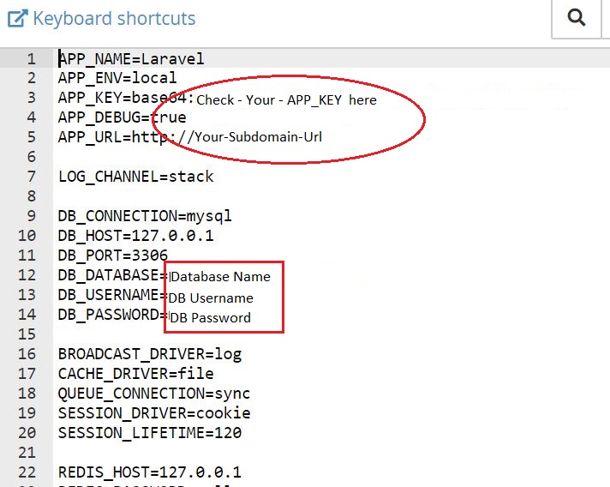Open the Keyboard shortcuts link
The image size is (610, 487).
pos(114,18)
